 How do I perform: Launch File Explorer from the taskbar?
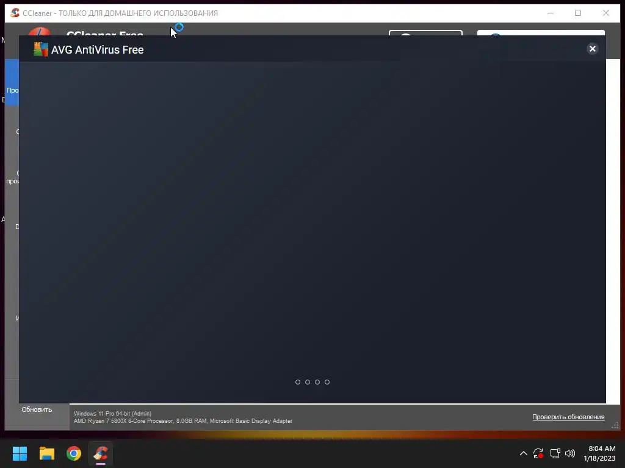click(x=46, y=453)
